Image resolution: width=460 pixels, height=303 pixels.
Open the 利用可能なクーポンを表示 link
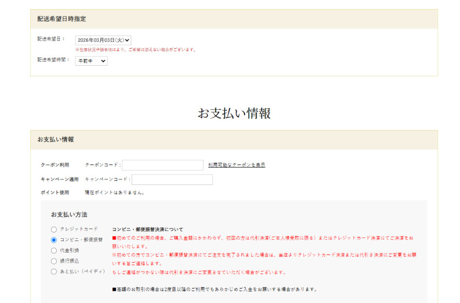(237, 165)
